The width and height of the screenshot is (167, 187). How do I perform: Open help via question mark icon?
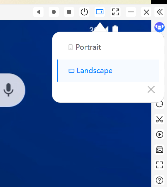(x=160, y=180)
